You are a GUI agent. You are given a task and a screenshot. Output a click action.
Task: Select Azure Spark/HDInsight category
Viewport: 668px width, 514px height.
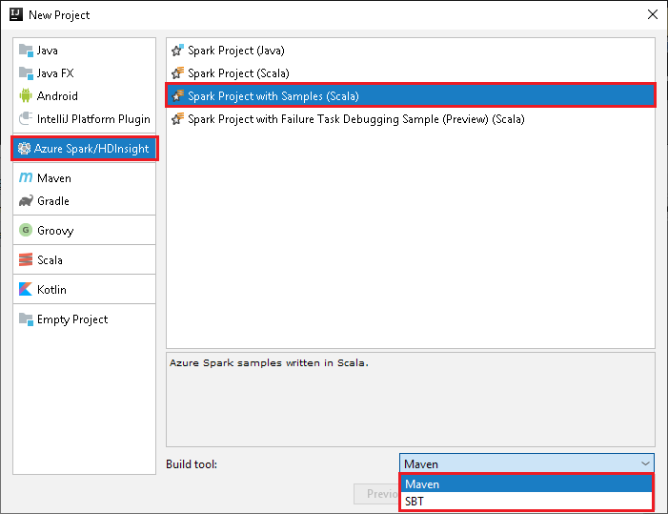click(x=85, y=149)
